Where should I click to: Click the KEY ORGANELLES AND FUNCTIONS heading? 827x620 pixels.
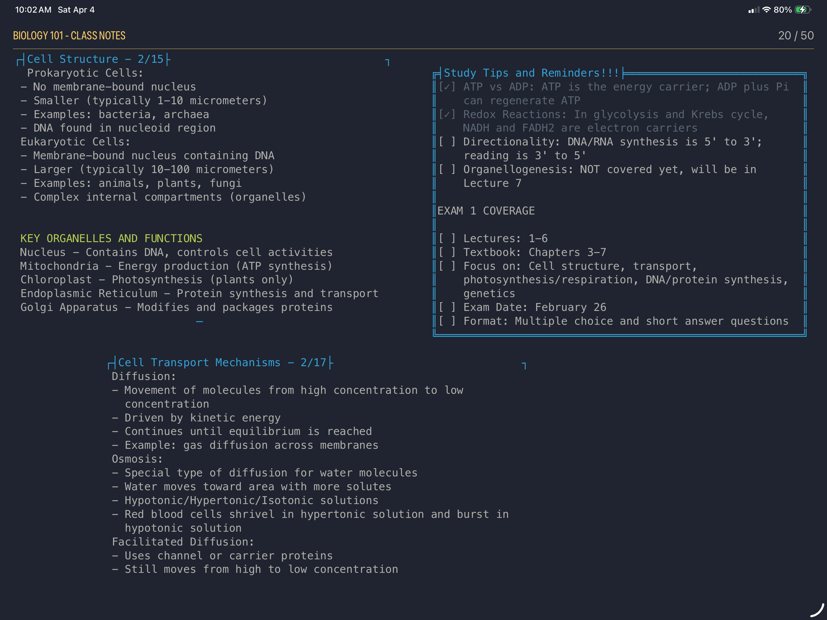111,239
